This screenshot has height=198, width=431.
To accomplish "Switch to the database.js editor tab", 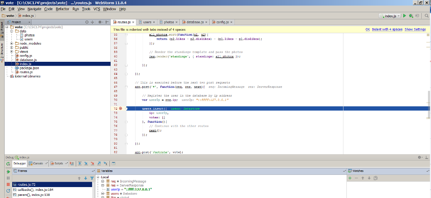I will [x=194, y=22].
